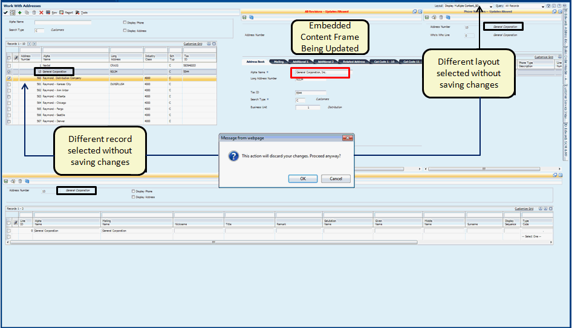
Task: Select the Raymond - Seattle row text
Action: [54, 115]
